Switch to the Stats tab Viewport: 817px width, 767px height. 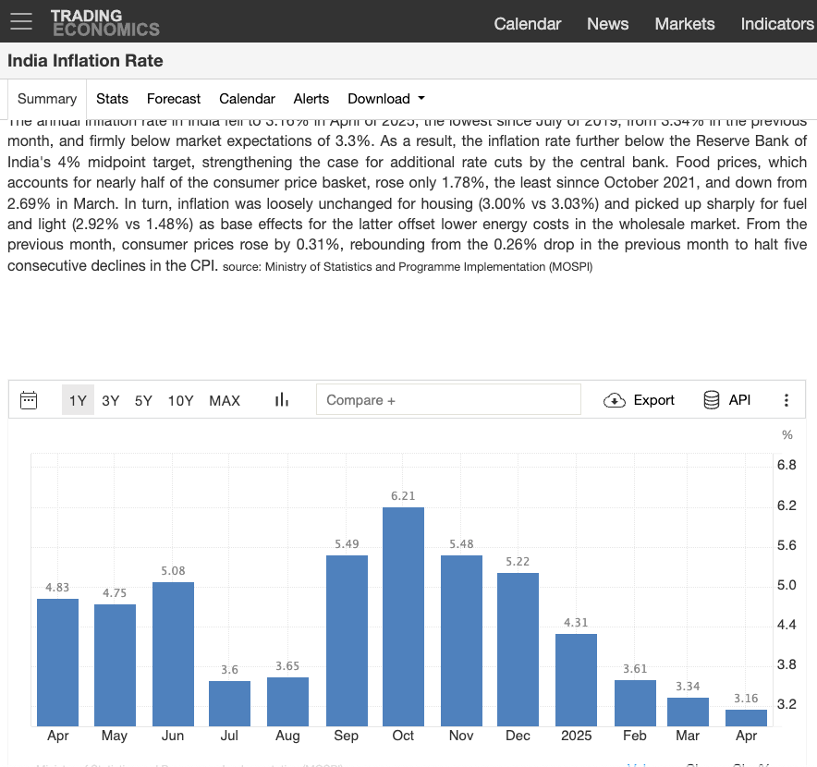112,99
